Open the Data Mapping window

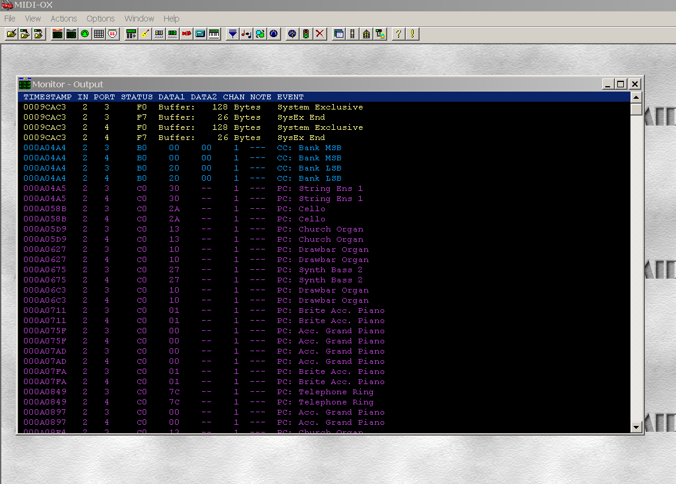point(246,34)
